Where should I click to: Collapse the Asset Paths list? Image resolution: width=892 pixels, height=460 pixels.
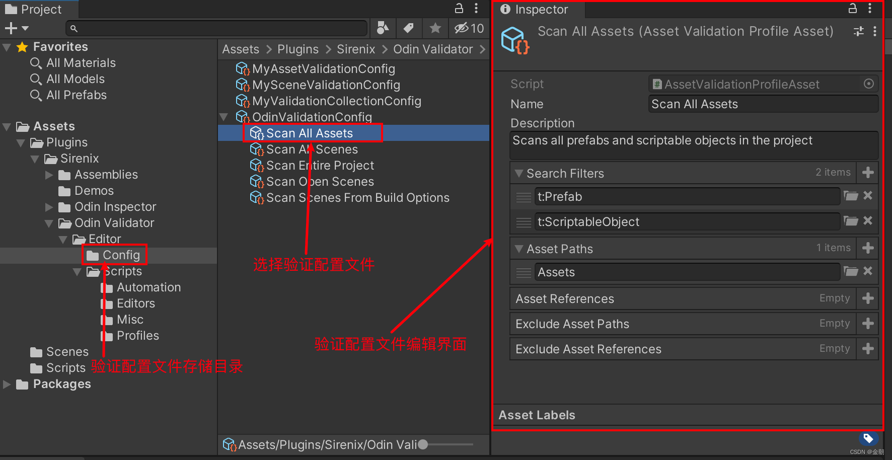pos(519,249)
